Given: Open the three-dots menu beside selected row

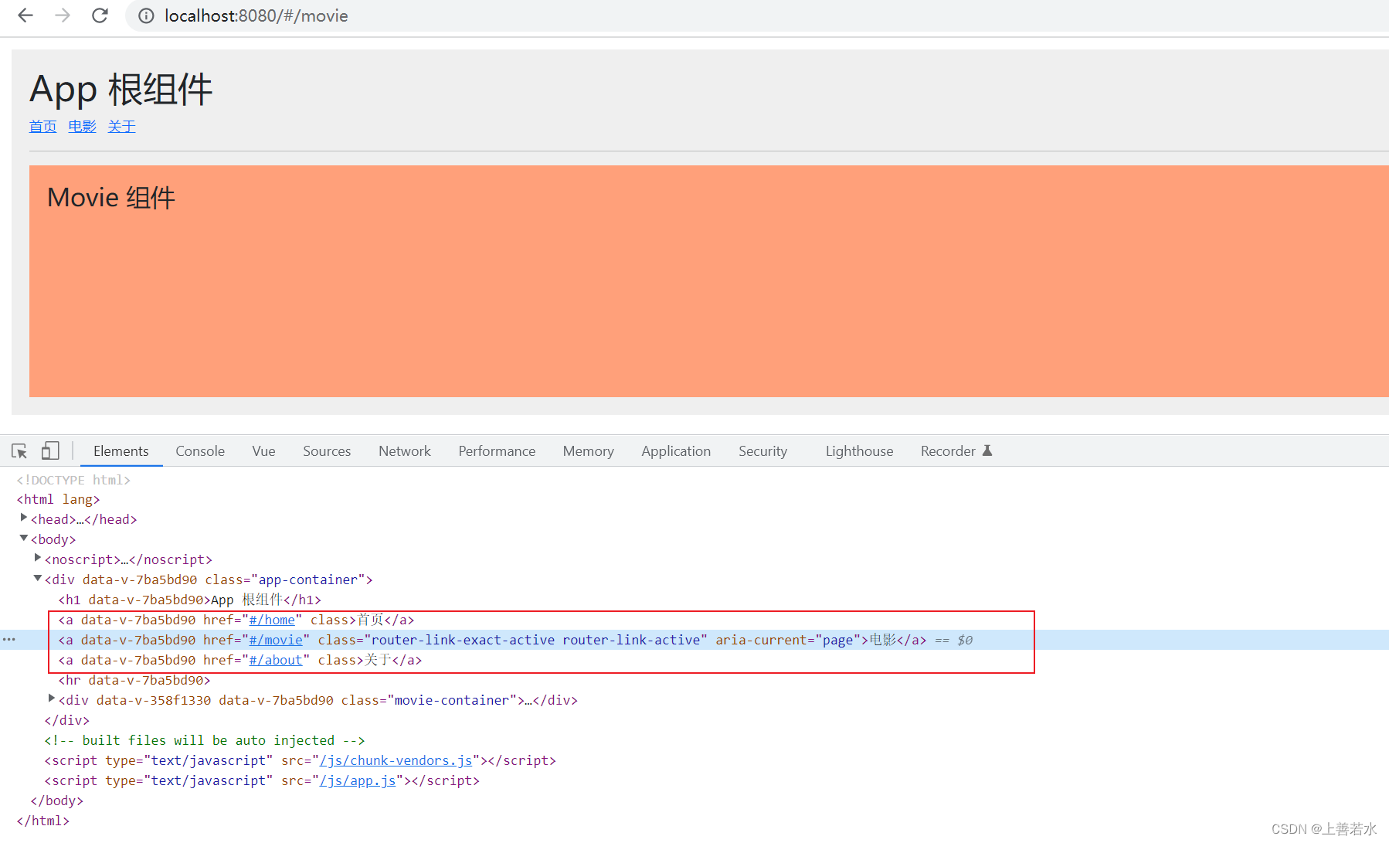Looking at the screenshot, I should click(x=8, y=640).
